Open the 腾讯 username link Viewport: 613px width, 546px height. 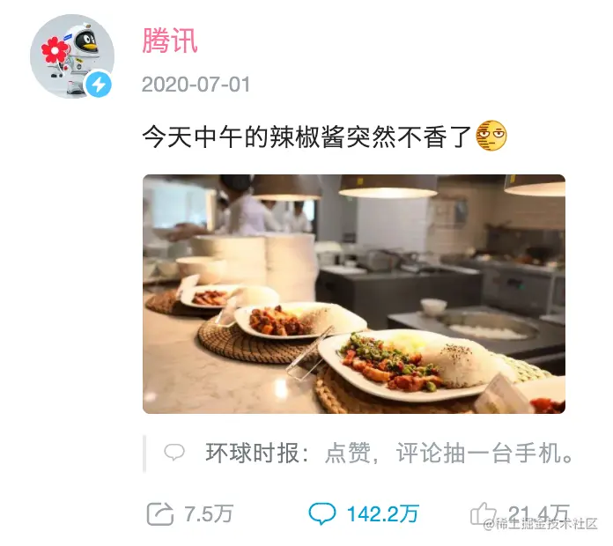170,41
